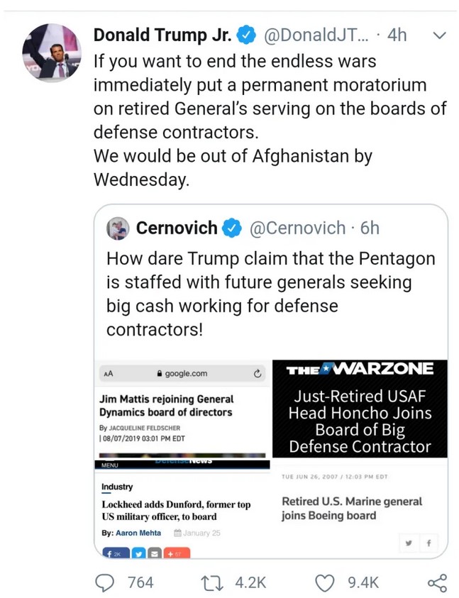Open the Donald Trump Jr. display name
This screenshot has height=598, width=459.
click(162, 35)
